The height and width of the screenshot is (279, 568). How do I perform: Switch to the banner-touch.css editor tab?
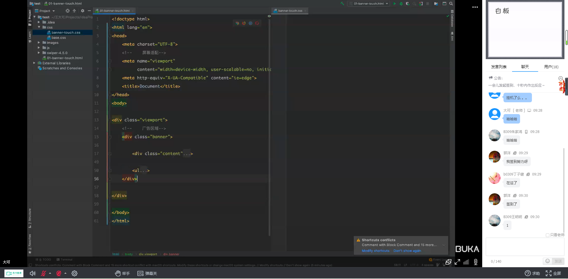coord(290,11)
